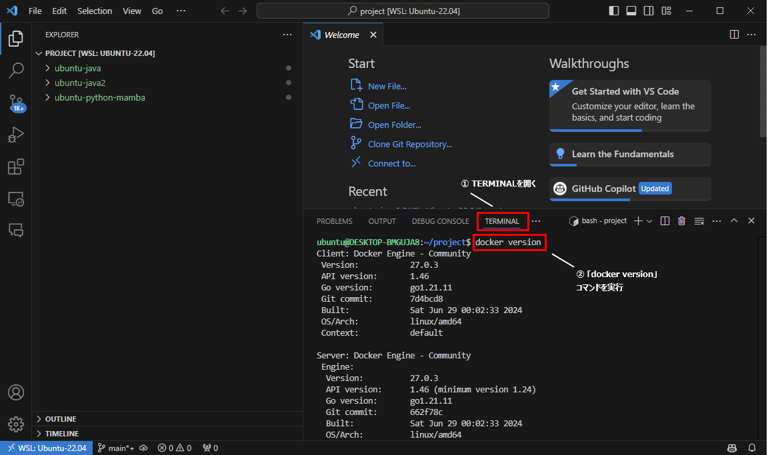Select the Welcome editor tab

click(342, 35)
